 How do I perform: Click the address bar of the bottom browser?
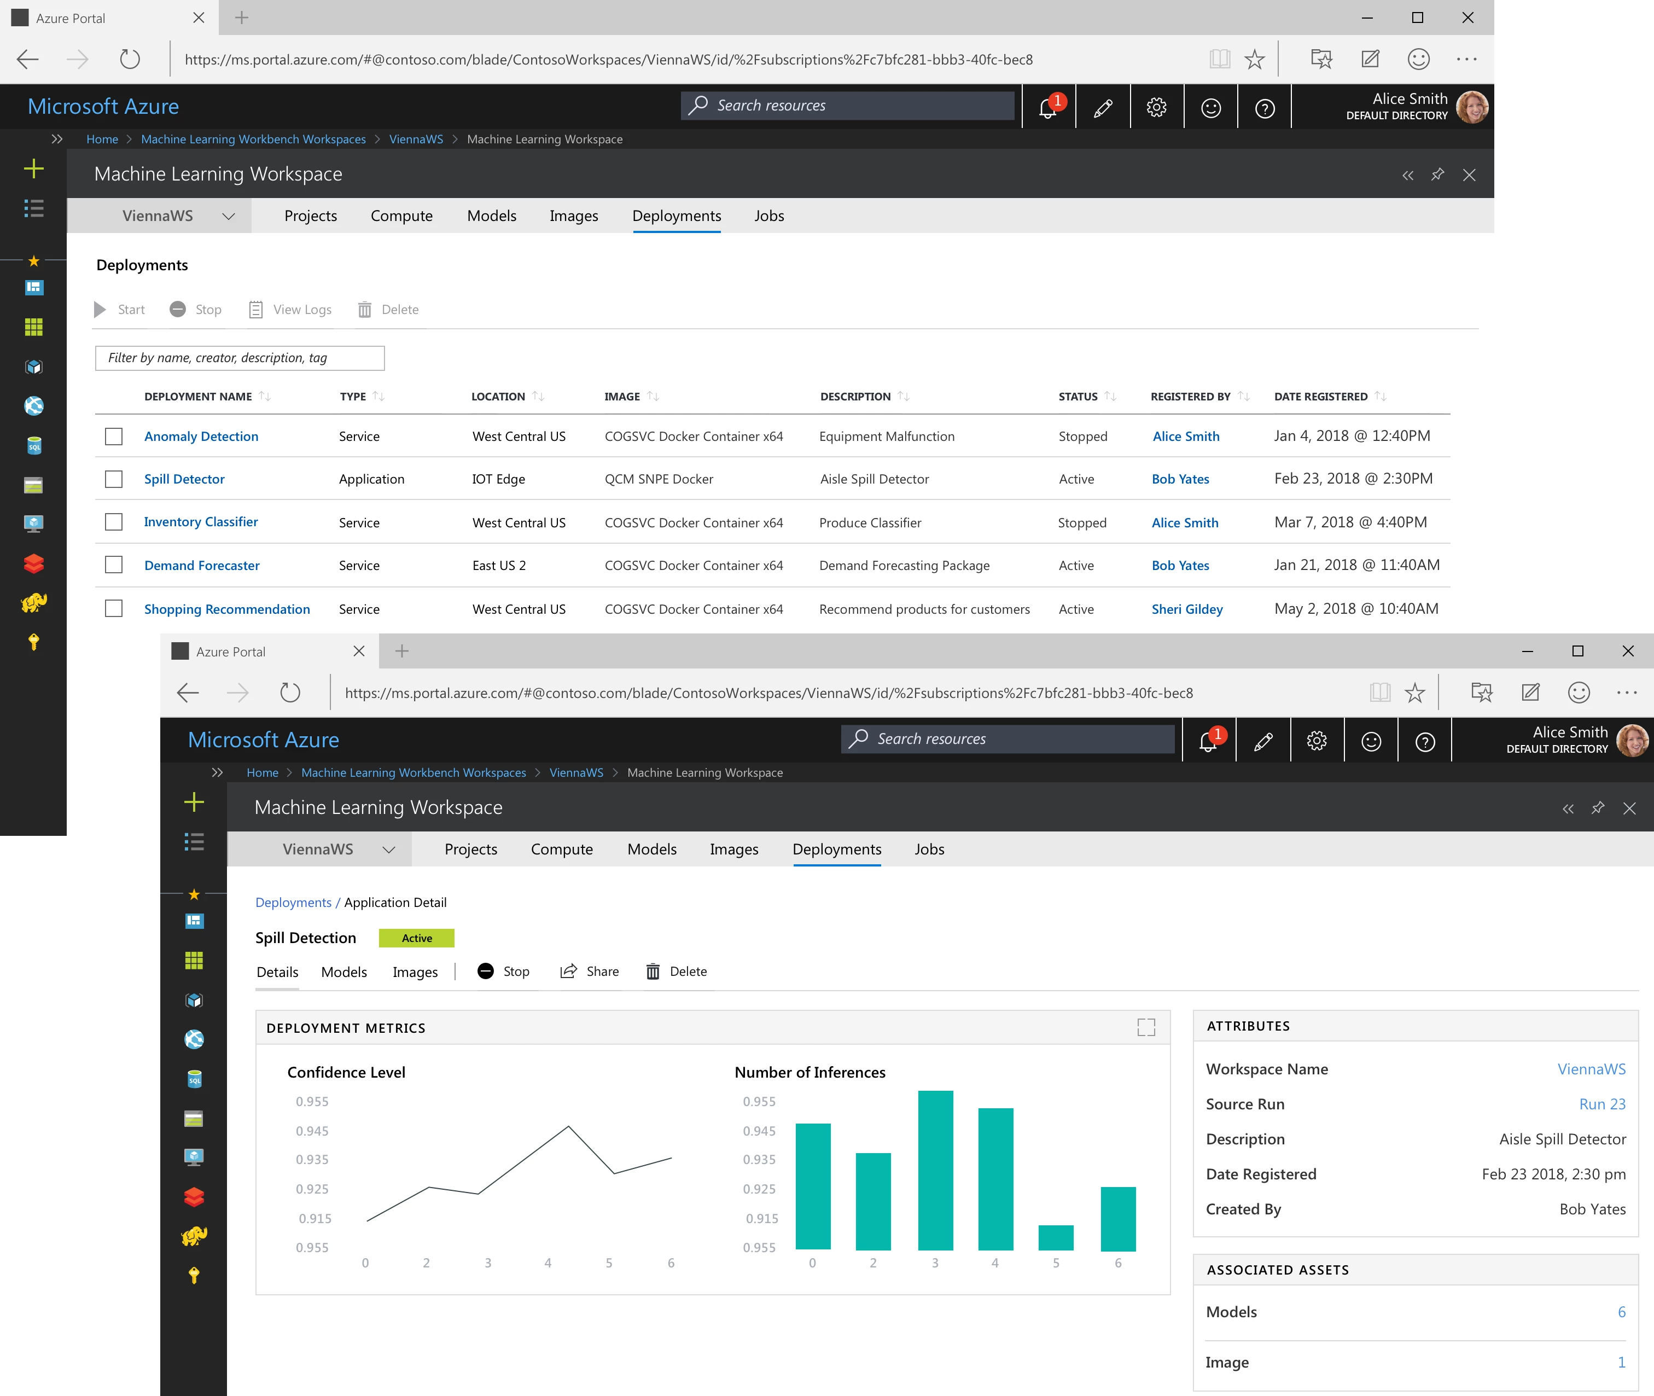768,693
